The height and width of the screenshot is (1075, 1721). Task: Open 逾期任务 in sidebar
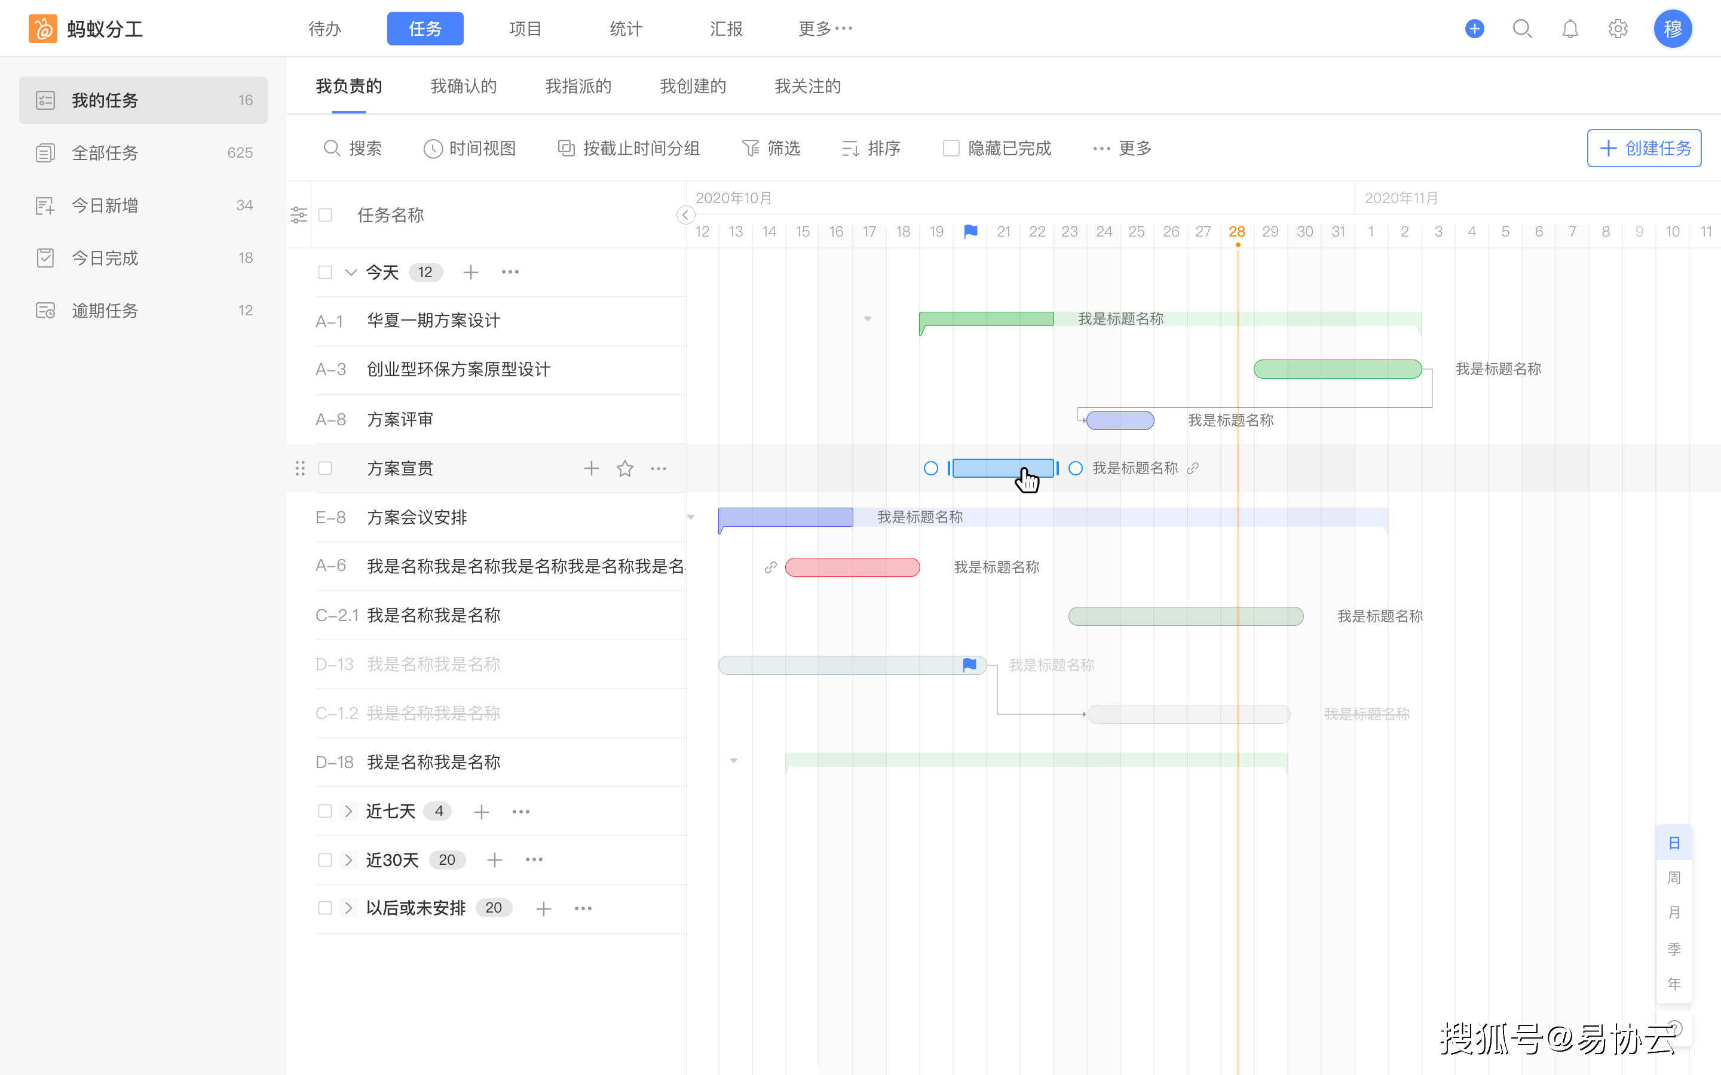click(143, 310)
